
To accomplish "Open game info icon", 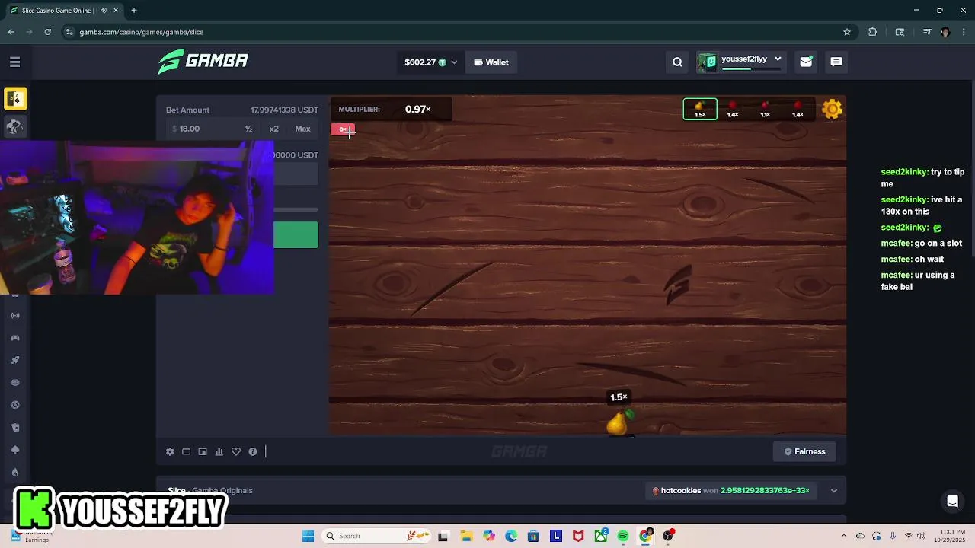I will coord(253,451).
